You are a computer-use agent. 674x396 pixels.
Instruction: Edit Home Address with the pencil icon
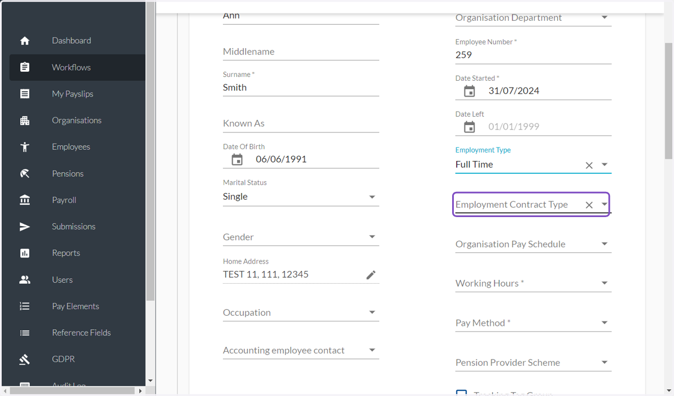[371, 275]
